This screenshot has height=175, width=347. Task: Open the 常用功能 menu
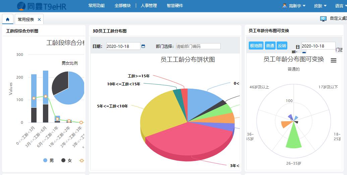click(97, 6)
